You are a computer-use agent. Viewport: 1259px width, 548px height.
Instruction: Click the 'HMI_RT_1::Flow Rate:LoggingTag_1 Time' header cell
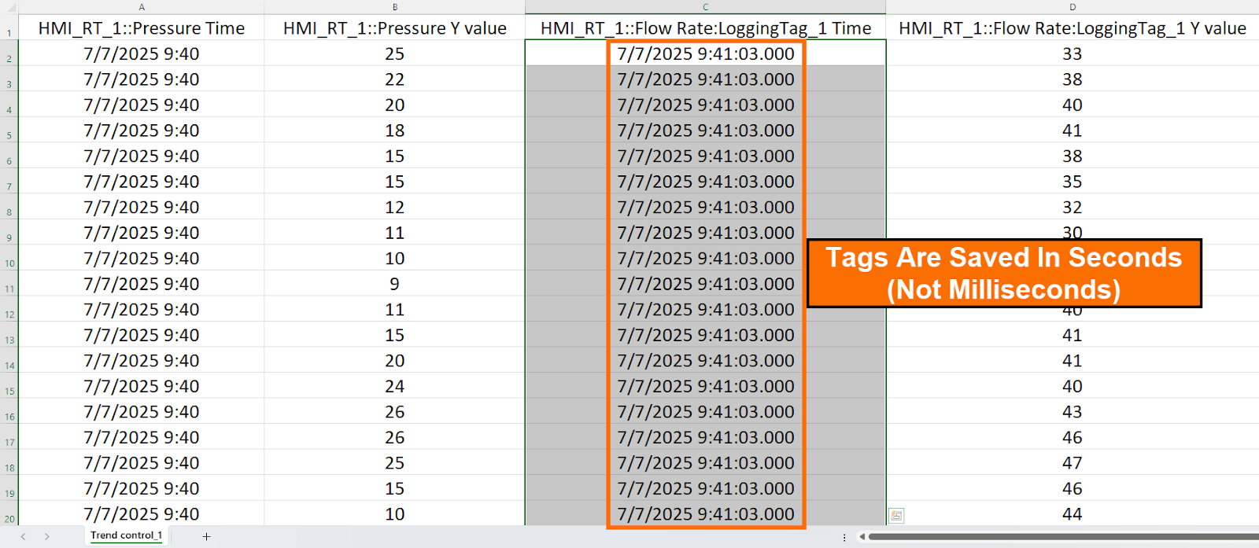click(x=706, y=28)
